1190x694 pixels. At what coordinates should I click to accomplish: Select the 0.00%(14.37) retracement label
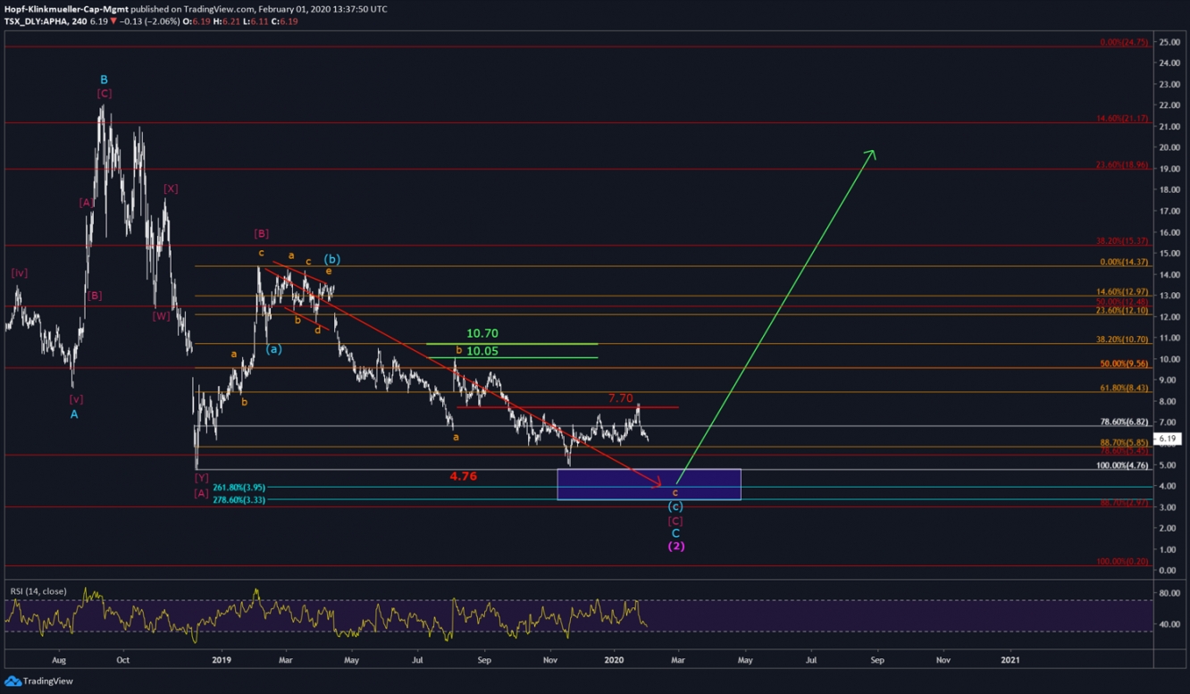pyautogui.click(x=1124, y=262)
